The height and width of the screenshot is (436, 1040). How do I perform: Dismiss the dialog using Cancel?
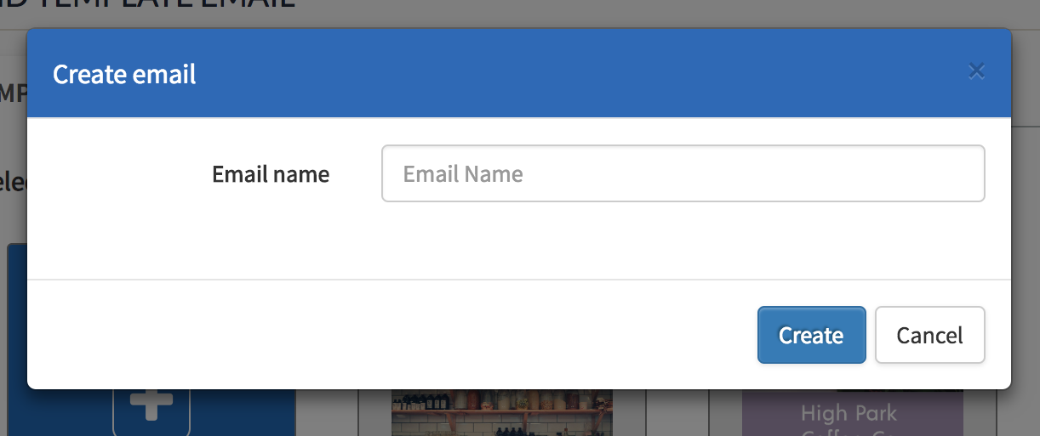tap(929, 335)
